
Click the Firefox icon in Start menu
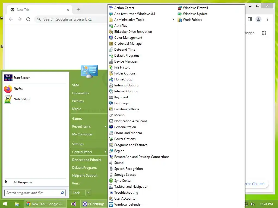8,89
